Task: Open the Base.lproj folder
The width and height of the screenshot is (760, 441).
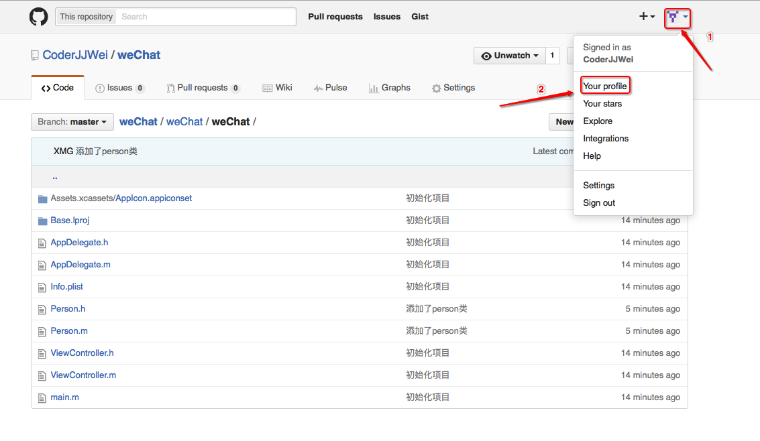Action: click(70, 220)
